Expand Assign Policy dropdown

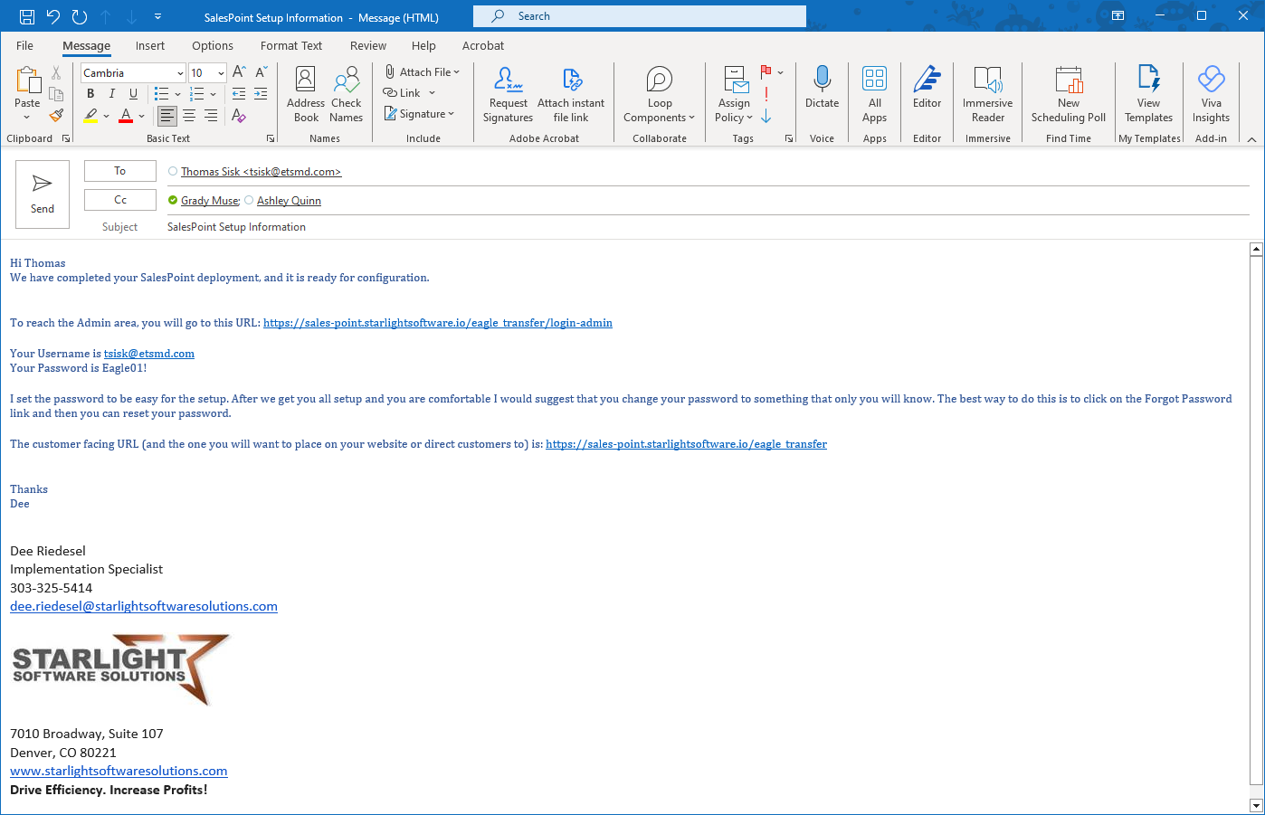coord(750,118)
